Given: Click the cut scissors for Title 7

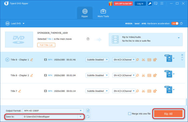Looking at the screenshot, I should pos(143,91).
